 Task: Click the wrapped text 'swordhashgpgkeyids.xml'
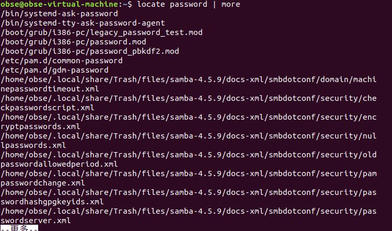pos(52,202)
